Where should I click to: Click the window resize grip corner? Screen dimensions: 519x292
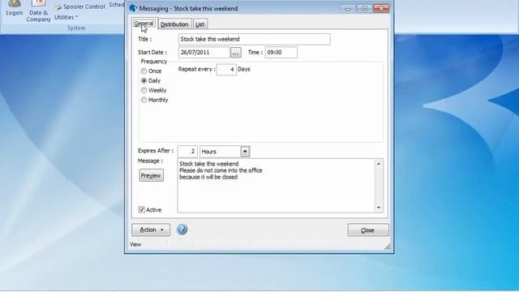(388, 247)
